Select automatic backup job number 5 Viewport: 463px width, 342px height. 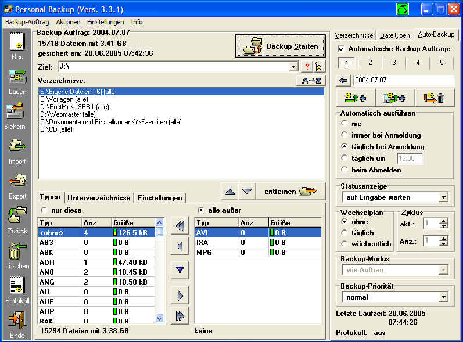[442, 63]
